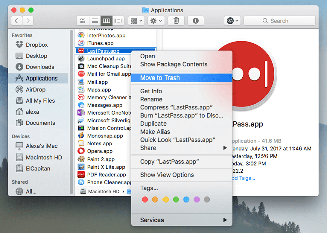Apply the red tag color
Image resolution: width=327 pixels, height=233 pixels.
click(x=145, y=200)
